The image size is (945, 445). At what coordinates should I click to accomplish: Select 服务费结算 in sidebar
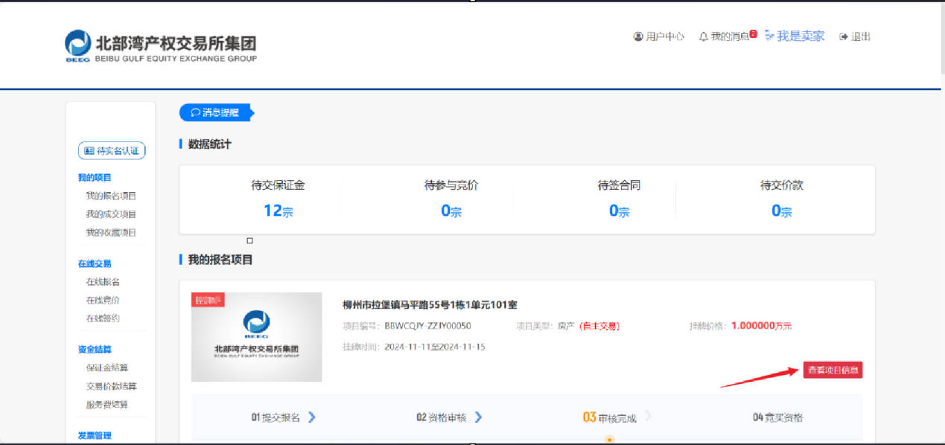pyautogui.click(x=106, y=405)
